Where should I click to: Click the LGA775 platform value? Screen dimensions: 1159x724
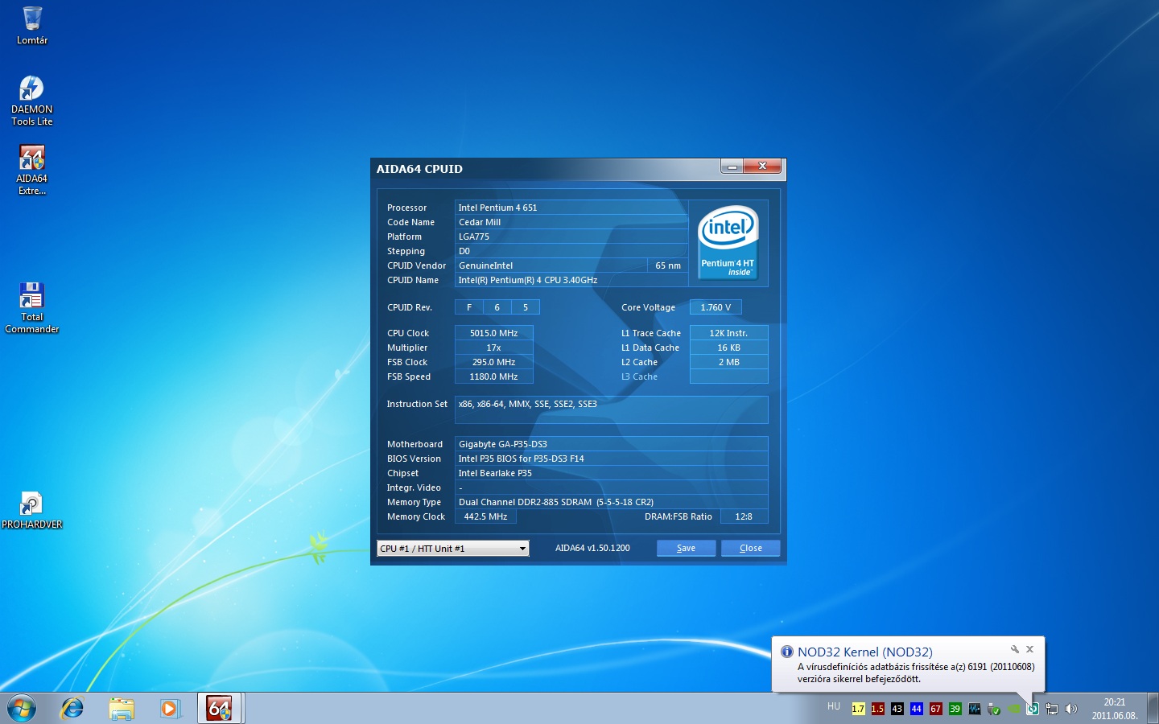(571, 237)
